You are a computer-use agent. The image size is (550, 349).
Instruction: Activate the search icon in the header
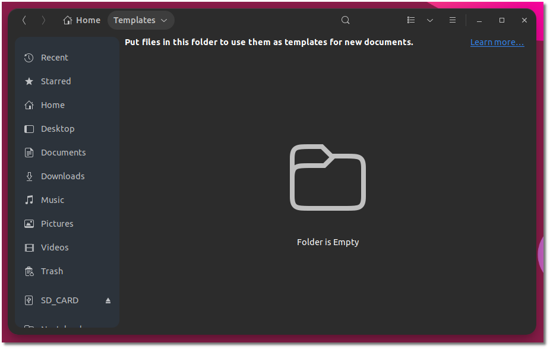[x=345, y=20]
